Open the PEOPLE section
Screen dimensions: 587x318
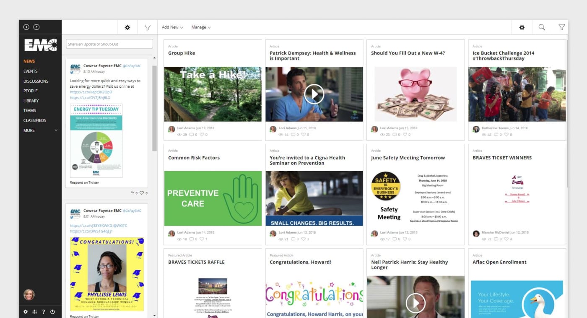point(31,91)
